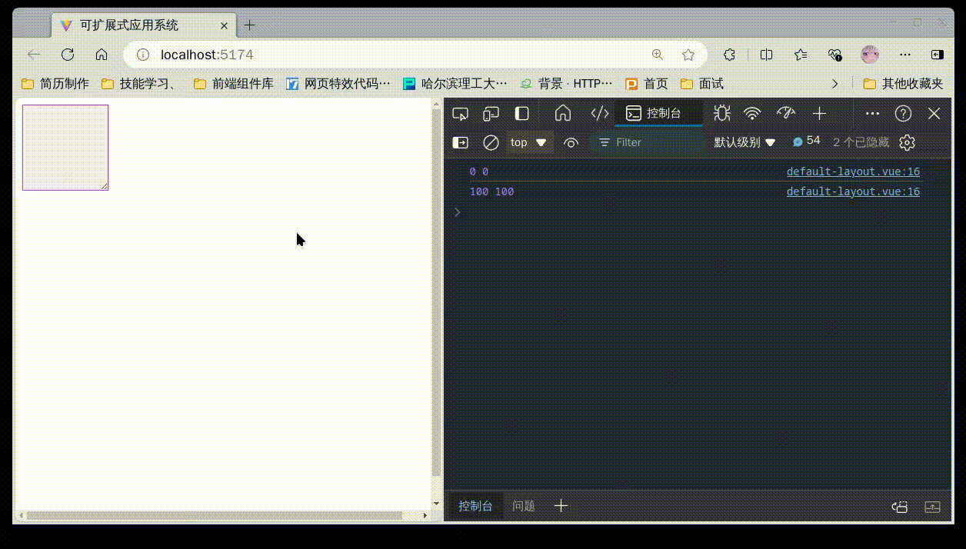Open the browser extensions puzzle icon
The width and height of the screenshot is (966, 549).
tap(730, 55)
